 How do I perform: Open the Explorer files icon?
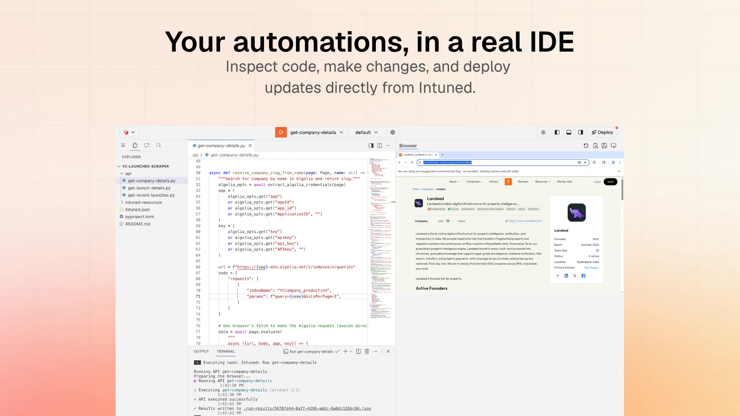[135, 145]
